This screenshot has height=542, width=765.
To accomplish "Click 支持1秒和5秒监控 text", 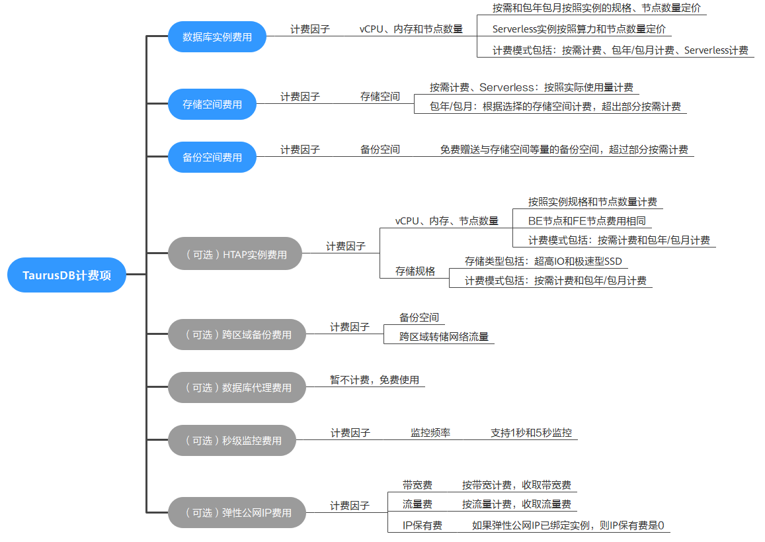I will pyautogui.click(x=532, y=433).
